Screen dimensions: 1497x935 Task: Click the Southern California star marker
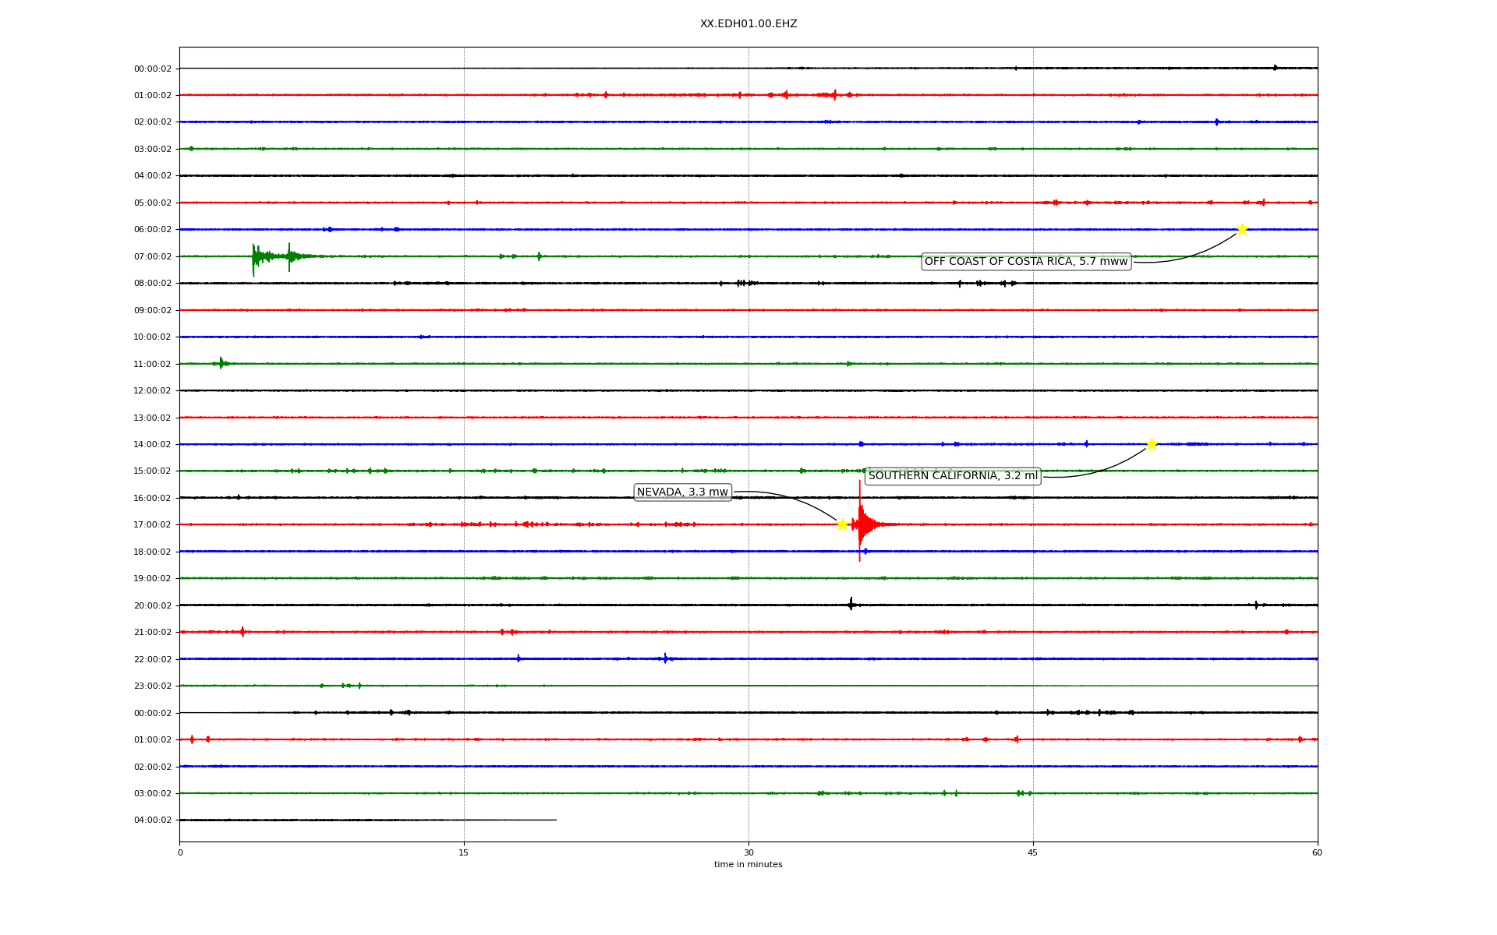pyautogui.click(x=1152, y=444)
